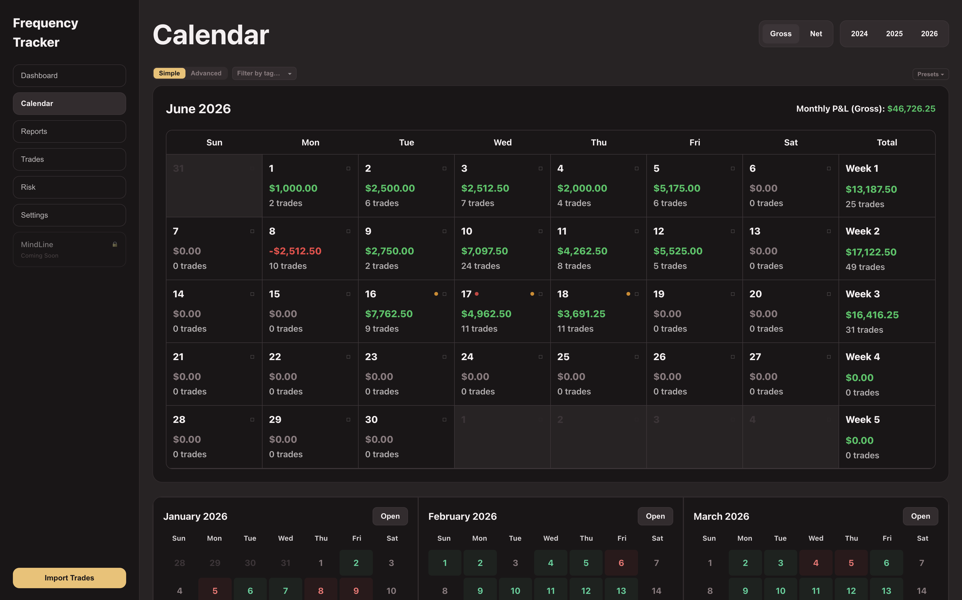Open the Calendar sidebar item
Viewport: 962px width, 600px height.
pos(70,104)
